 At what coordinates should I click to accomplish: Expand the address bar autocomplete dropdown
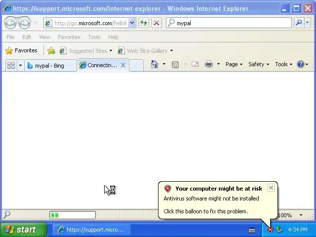coord(132,23)
